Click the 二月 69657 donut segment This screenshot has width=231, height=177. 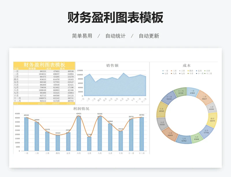(204, 98)
